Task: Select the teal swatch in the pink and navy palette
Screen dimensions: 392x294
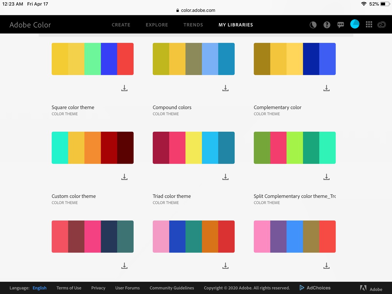Action: click(125, 237)
